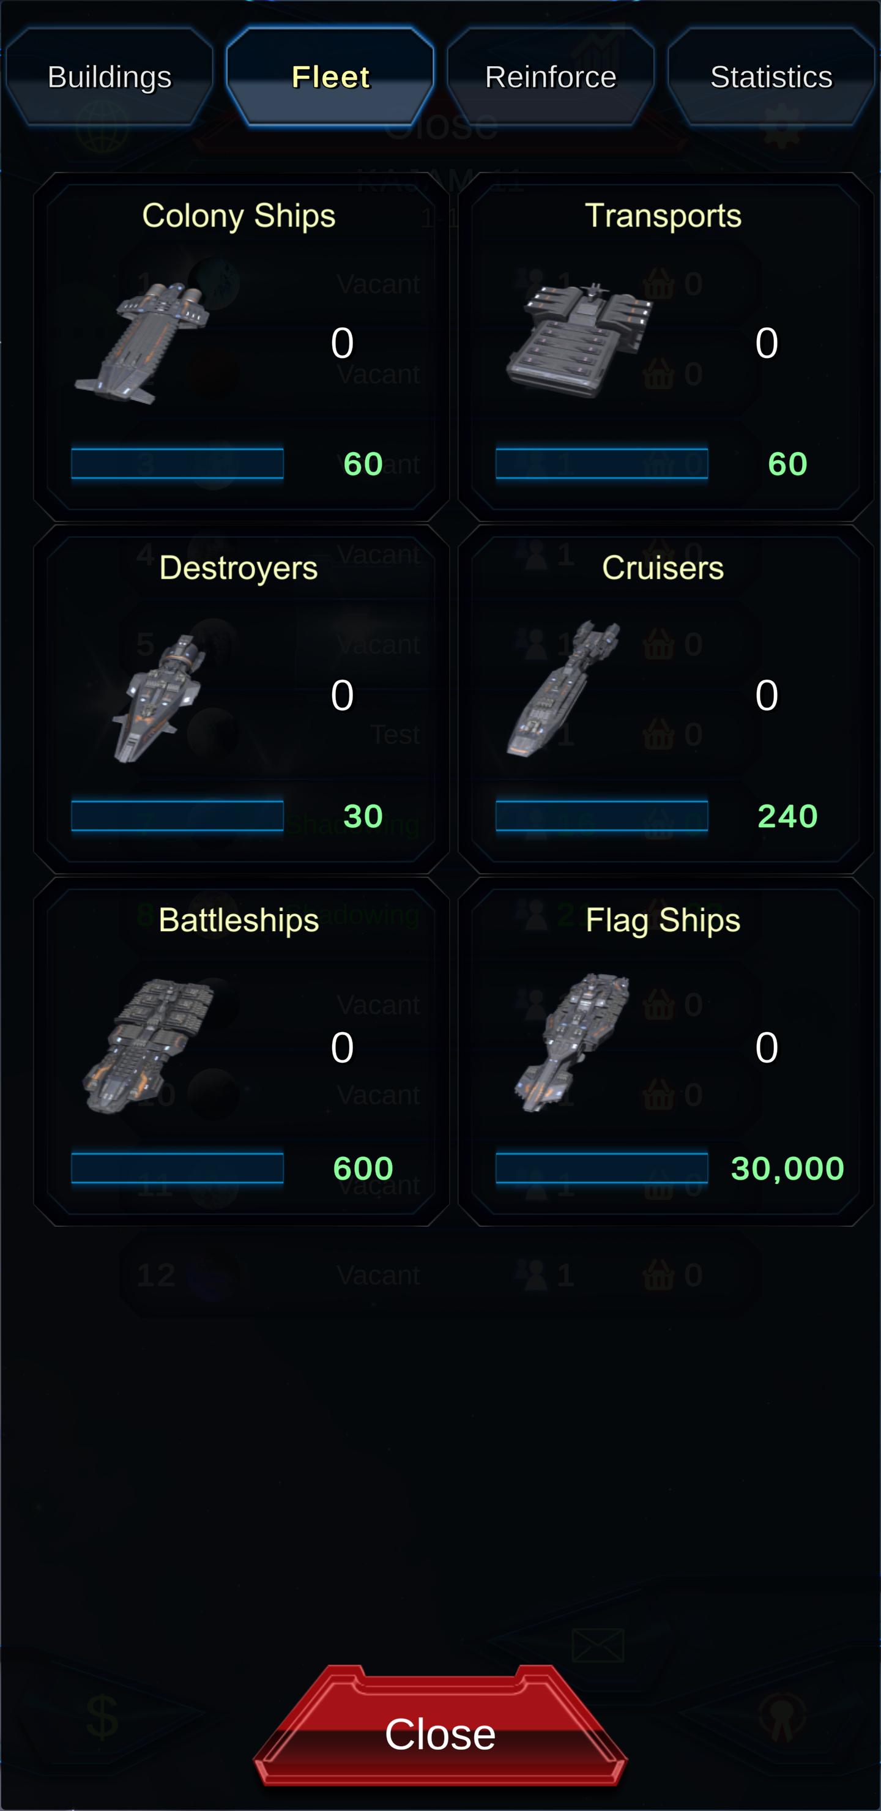Tap the Cruisers 240 cost value
The width and height of the screenshot is (881, 1811).
[787, 816]
